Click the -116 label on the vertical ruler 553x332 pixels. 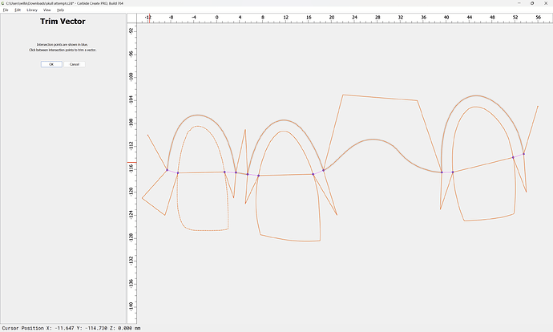click(x=131, y=168)
